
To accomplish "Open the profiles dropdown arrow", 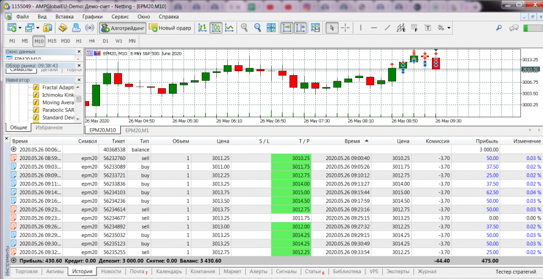I will (x=38, y=28).
